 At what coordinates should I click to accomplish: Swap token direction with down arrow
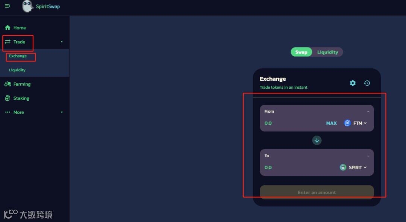click(x=317, y=140)
